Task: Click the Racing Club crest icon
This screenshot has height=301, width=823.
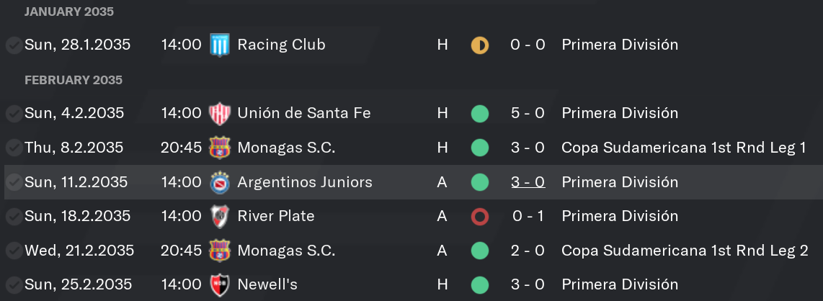Action: point(219,45)
